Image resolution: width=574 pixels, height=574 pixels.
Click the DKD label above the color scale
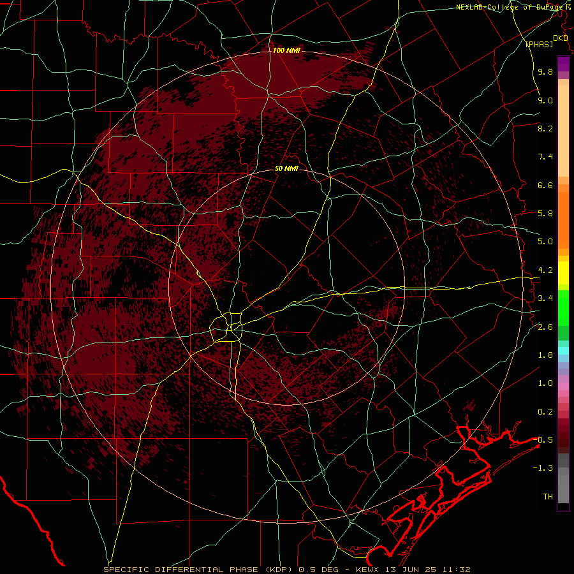point(561,38)
